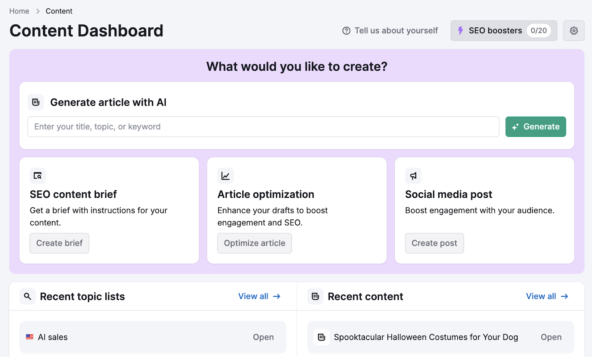This screenshot has height=357, width=592.
Task: Navigate to Home breadcrumb
Action: pos(19,11)
